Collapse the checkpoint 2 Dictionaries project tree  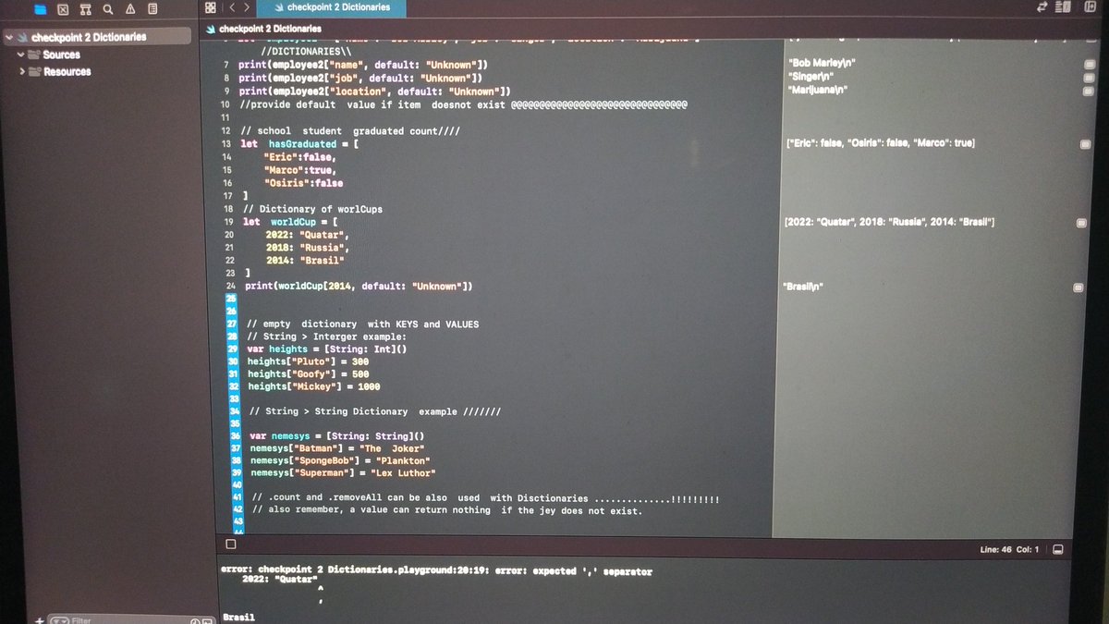point(8,38)
